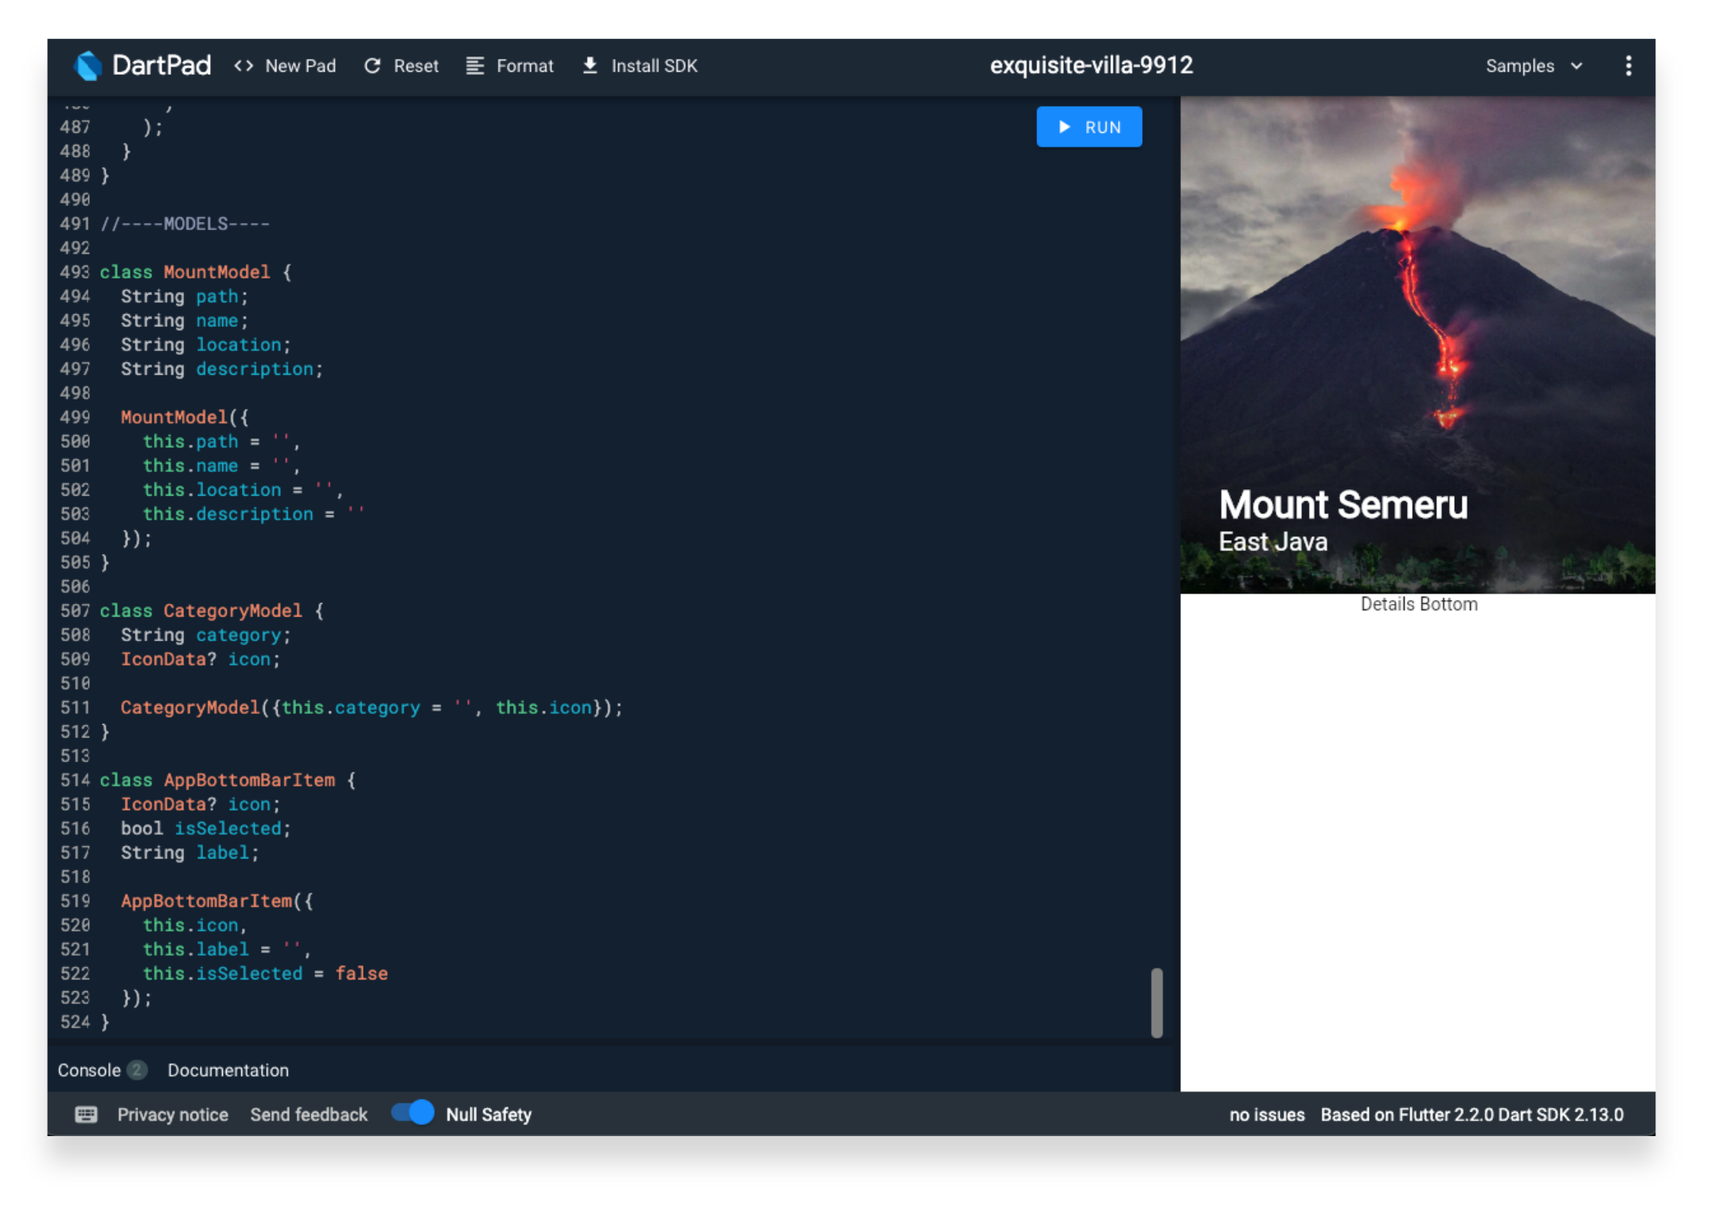Click 'String description;' on line 497
This screenshot has height=1230, width=1711.
point(222,369)
